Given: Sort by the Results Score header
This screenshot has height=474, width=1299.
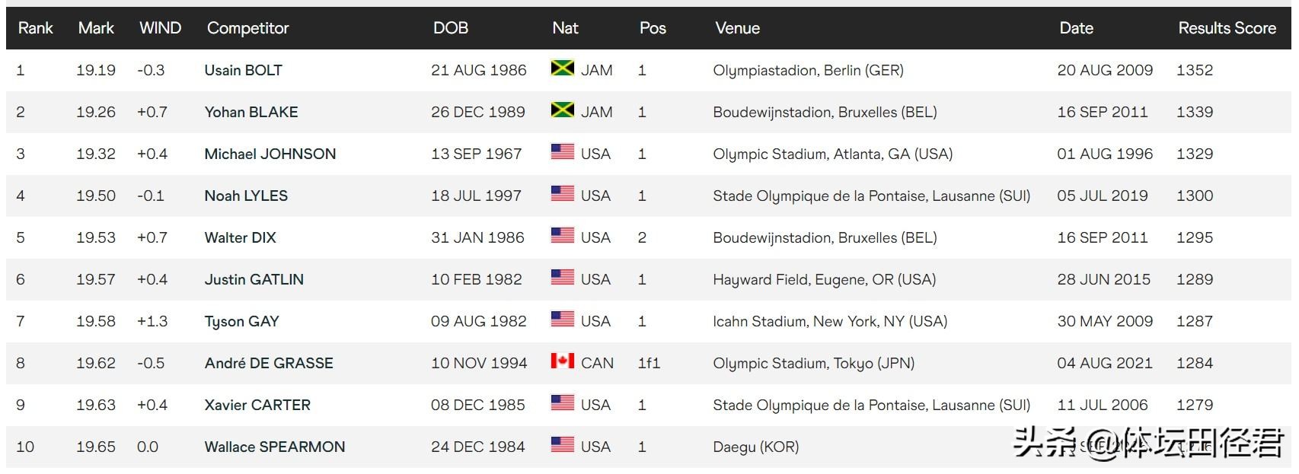Looking at the screenshot, I should pyautogui.click(x=1227, y=28).
